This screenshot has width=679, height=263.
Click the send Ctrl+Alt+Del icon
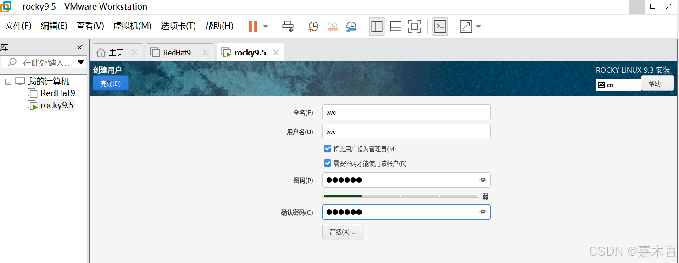pyautogui.click(x=288, y=27)
